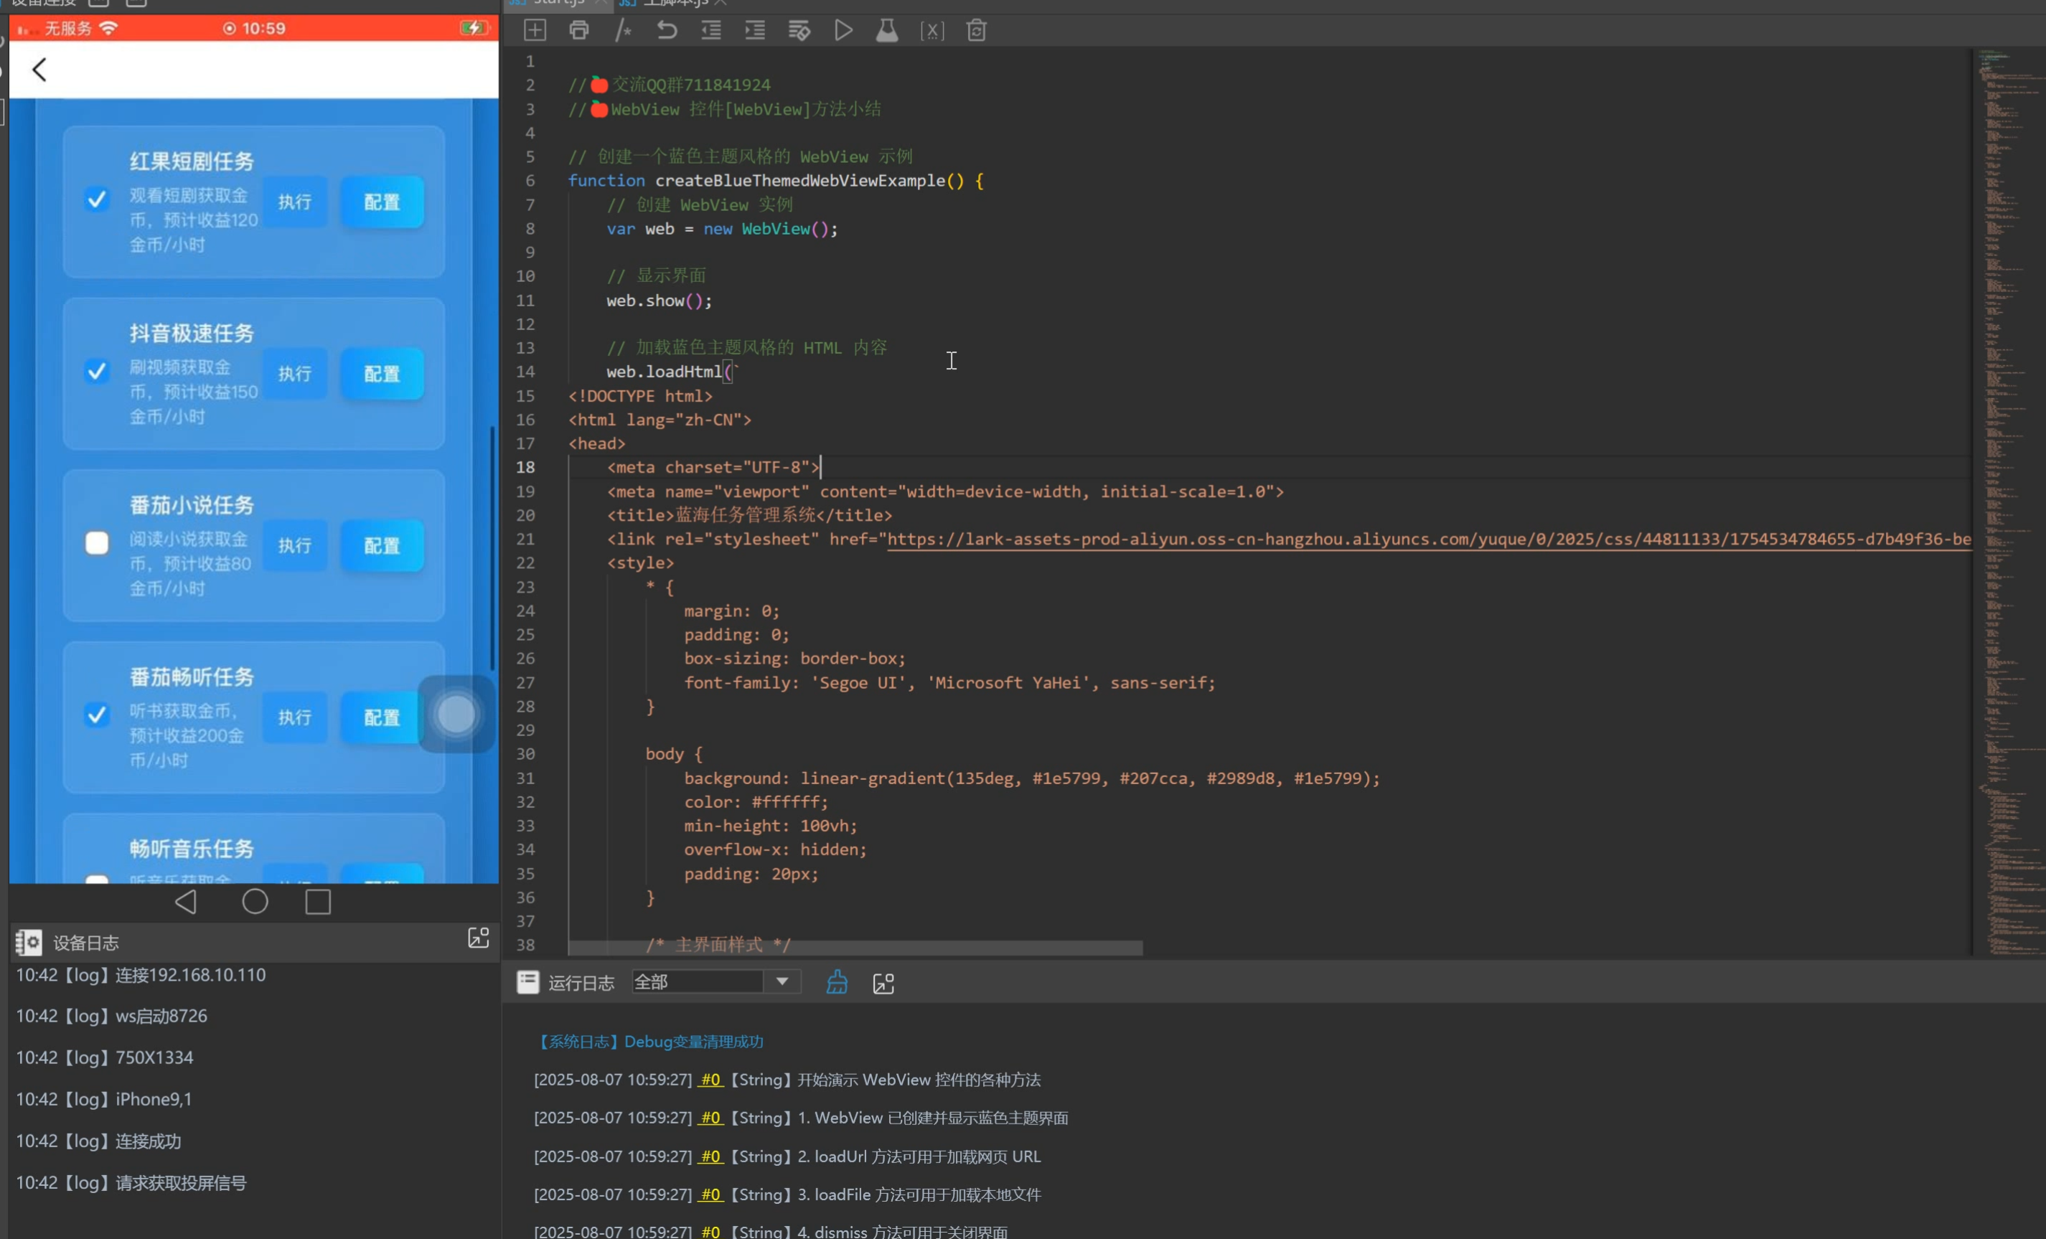Click the screenshot icon in 设备日志 header

click(x=478, y=938)
